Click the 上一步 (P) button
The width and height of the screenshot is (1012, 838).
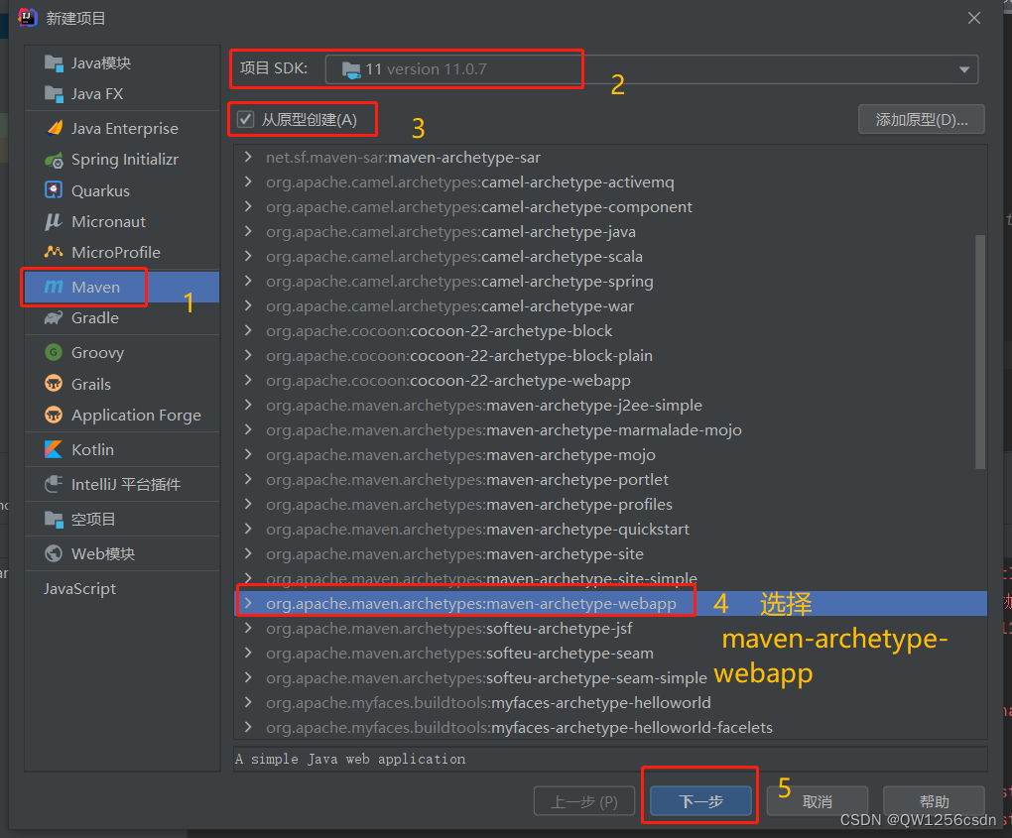584,802
